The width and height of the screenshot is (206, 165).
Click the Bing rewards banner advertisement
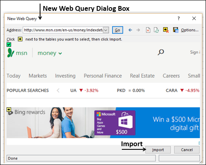click(x=103, y=123)
